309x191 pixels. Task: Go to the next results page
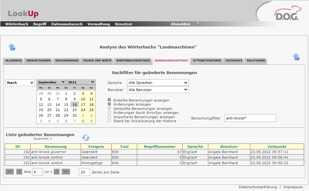click(57, 172)
